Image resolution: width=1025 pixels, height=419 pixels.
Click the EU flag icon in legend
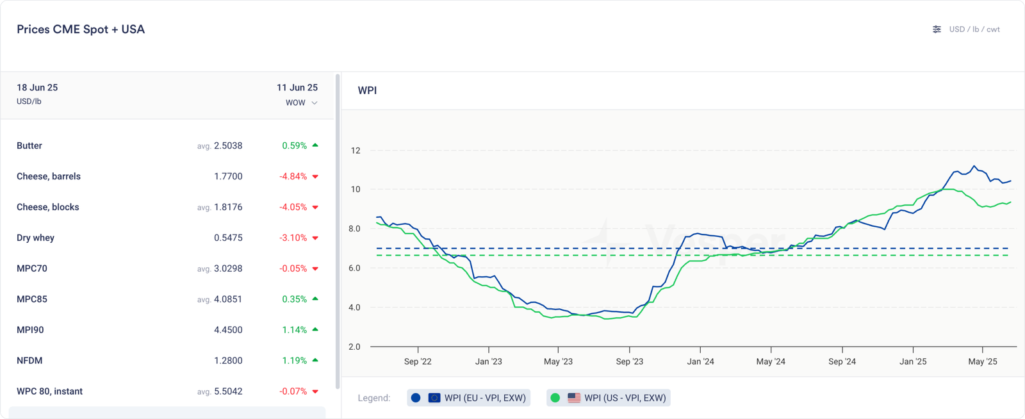(434, 398)
